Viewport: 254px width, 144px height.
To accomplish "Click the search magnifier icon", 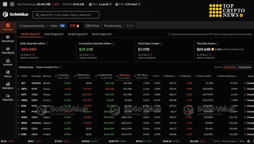I will 37,15.
